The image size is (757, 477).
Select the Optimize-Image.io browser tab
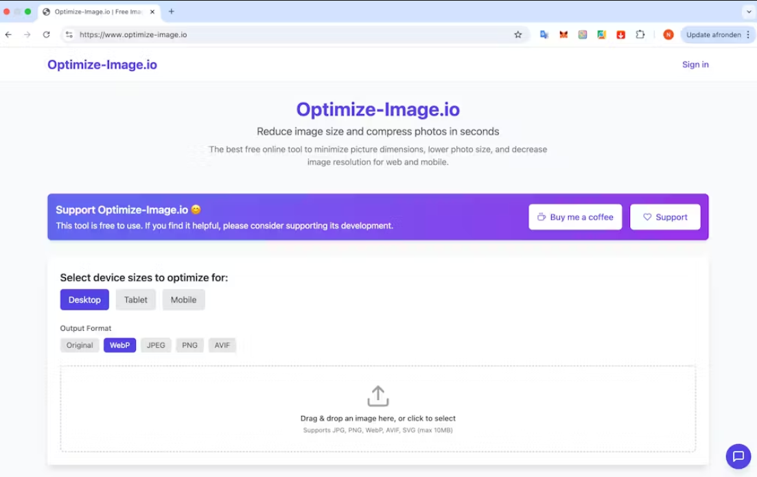99,12
